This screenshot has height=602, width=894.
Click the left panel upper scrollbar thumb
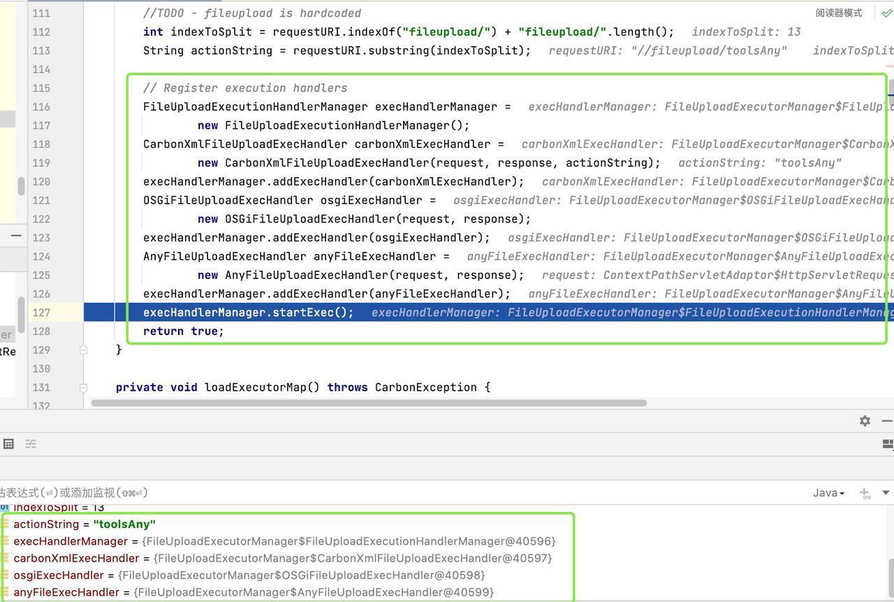pyautogui.click(x=22, y=186)
